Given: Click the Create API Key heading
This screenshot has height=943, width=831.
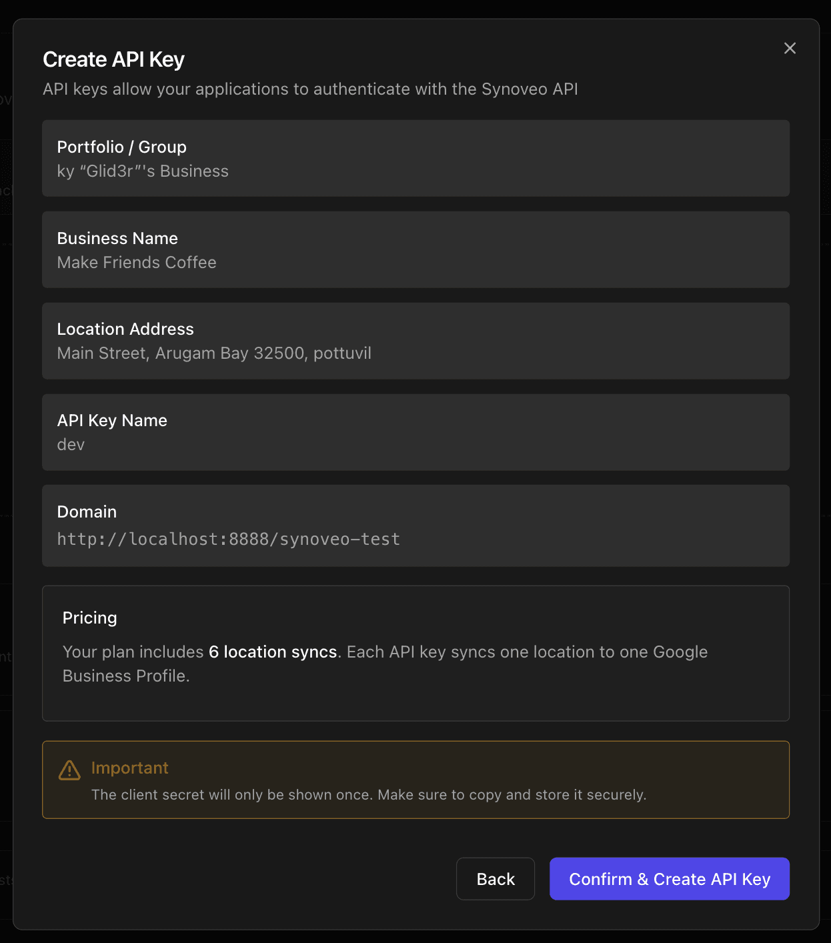Looking at the screenshot, I should (x=113, y=59).
